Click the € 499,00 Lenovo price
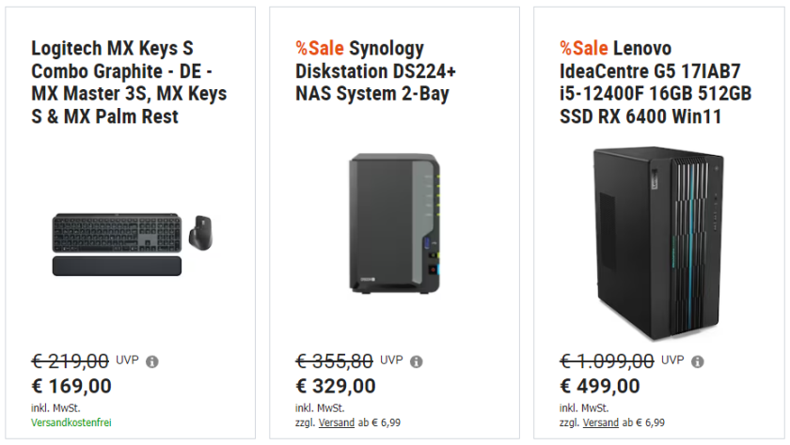The height and width of the screenshot is (445, 790). pyautogui.click(x=600, y=386)
